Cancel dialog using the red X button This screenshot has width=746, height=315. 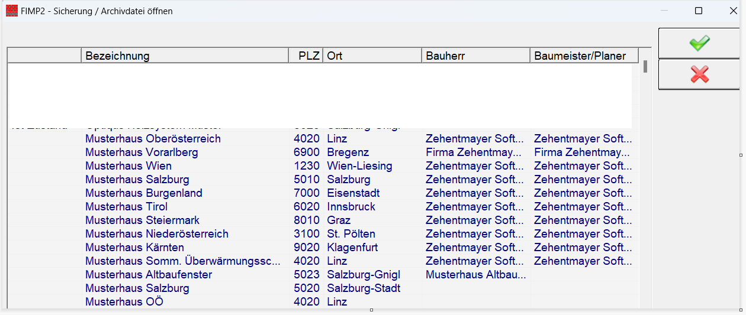coord(699,74)
